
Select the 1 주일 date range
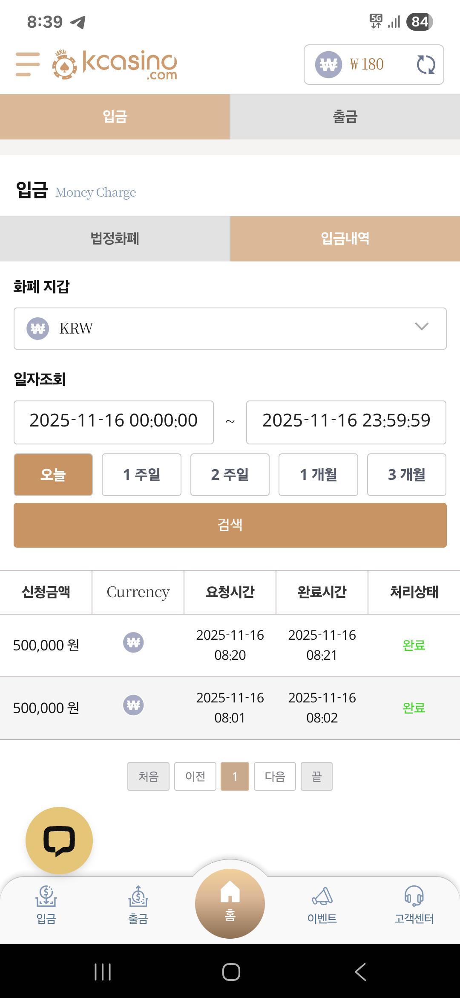[x=141, y=475]
